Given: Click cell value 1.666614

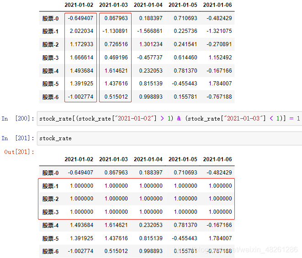Looking at the screenshot, I should (x=81, y=58).
